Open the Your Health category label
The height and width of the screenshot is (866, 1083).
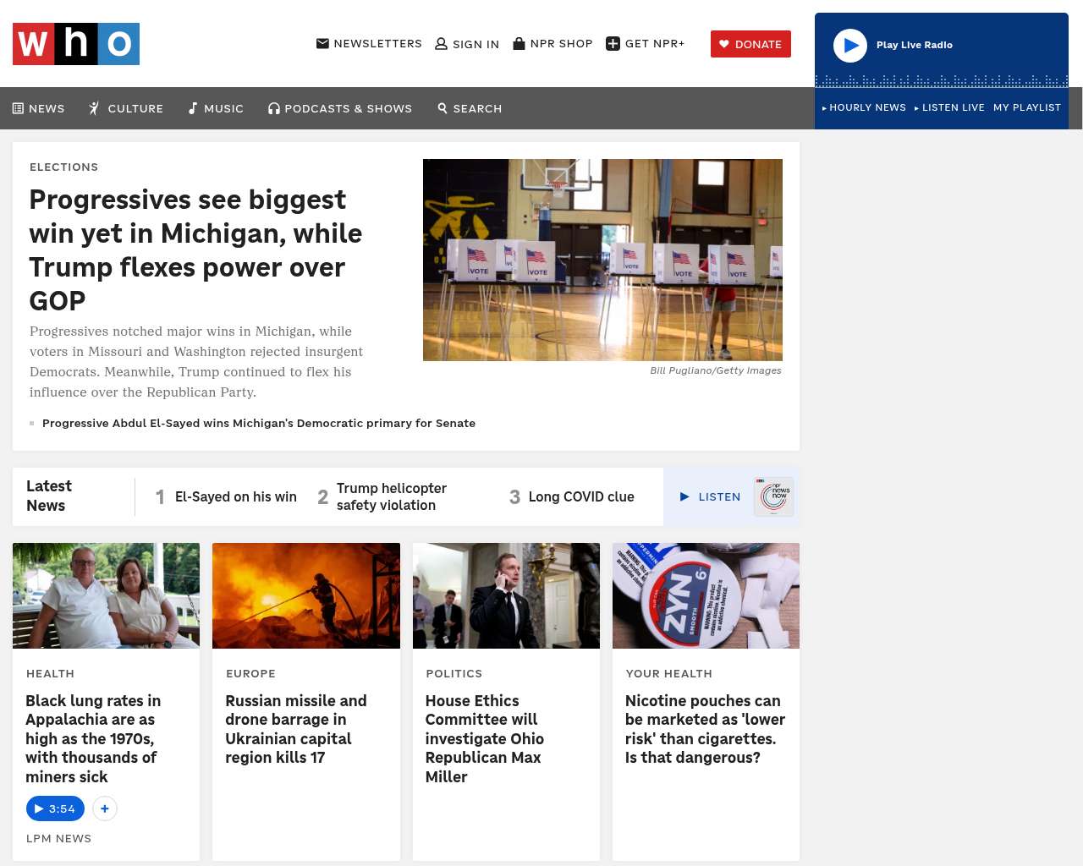click(669, 673)
